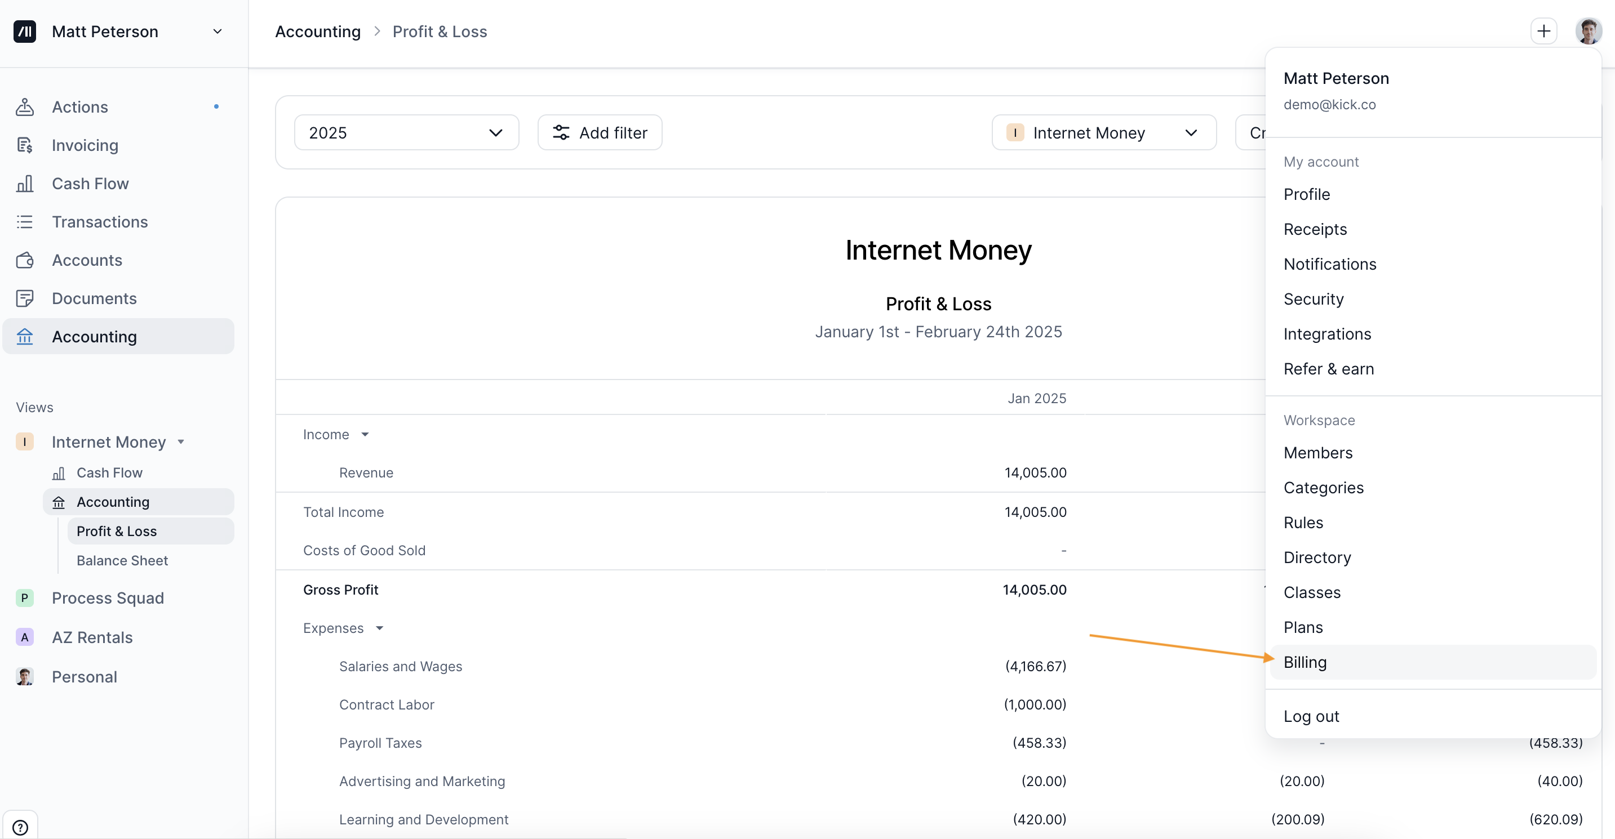Expand the Matt Peterson workspace switcher
Screen dimensions: 1615x839
[218, 32]
